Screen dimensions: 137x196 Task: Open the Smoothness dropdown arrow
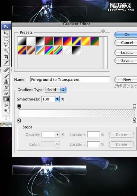(x=57, y=99)
